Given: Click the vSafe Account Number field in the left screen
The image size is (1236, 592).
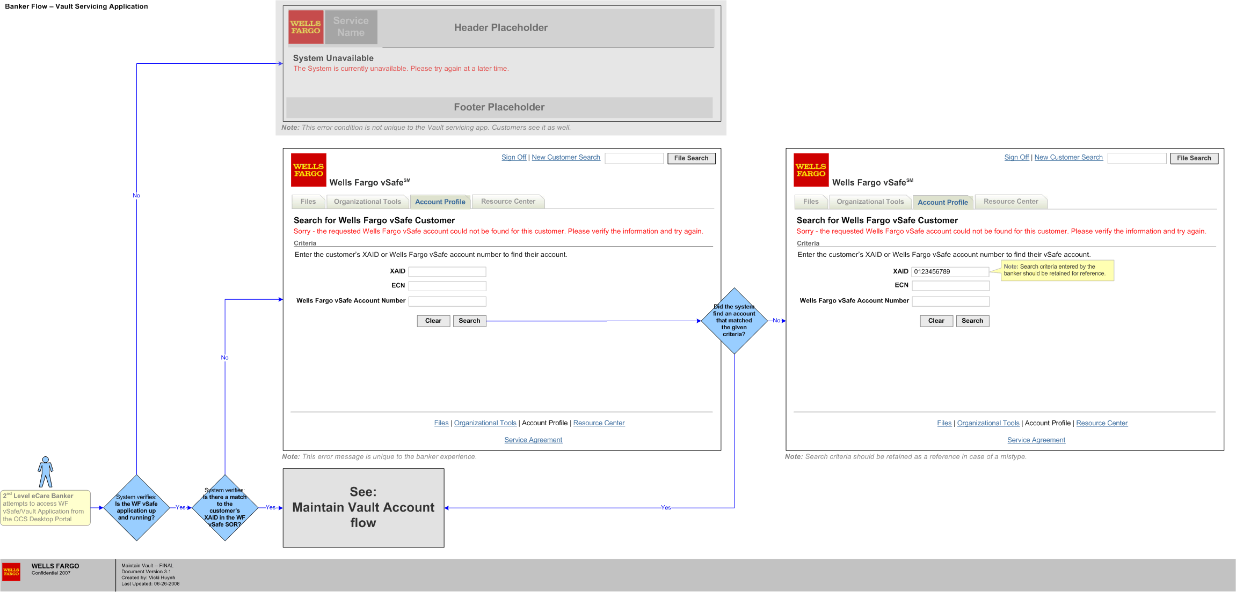Looking at the screenshot, I should coord(447,301).
